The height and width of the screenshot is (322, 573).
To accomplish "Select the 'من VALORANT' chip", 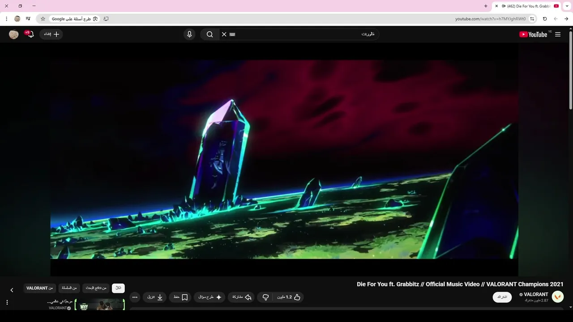I will tap(39, 288).
